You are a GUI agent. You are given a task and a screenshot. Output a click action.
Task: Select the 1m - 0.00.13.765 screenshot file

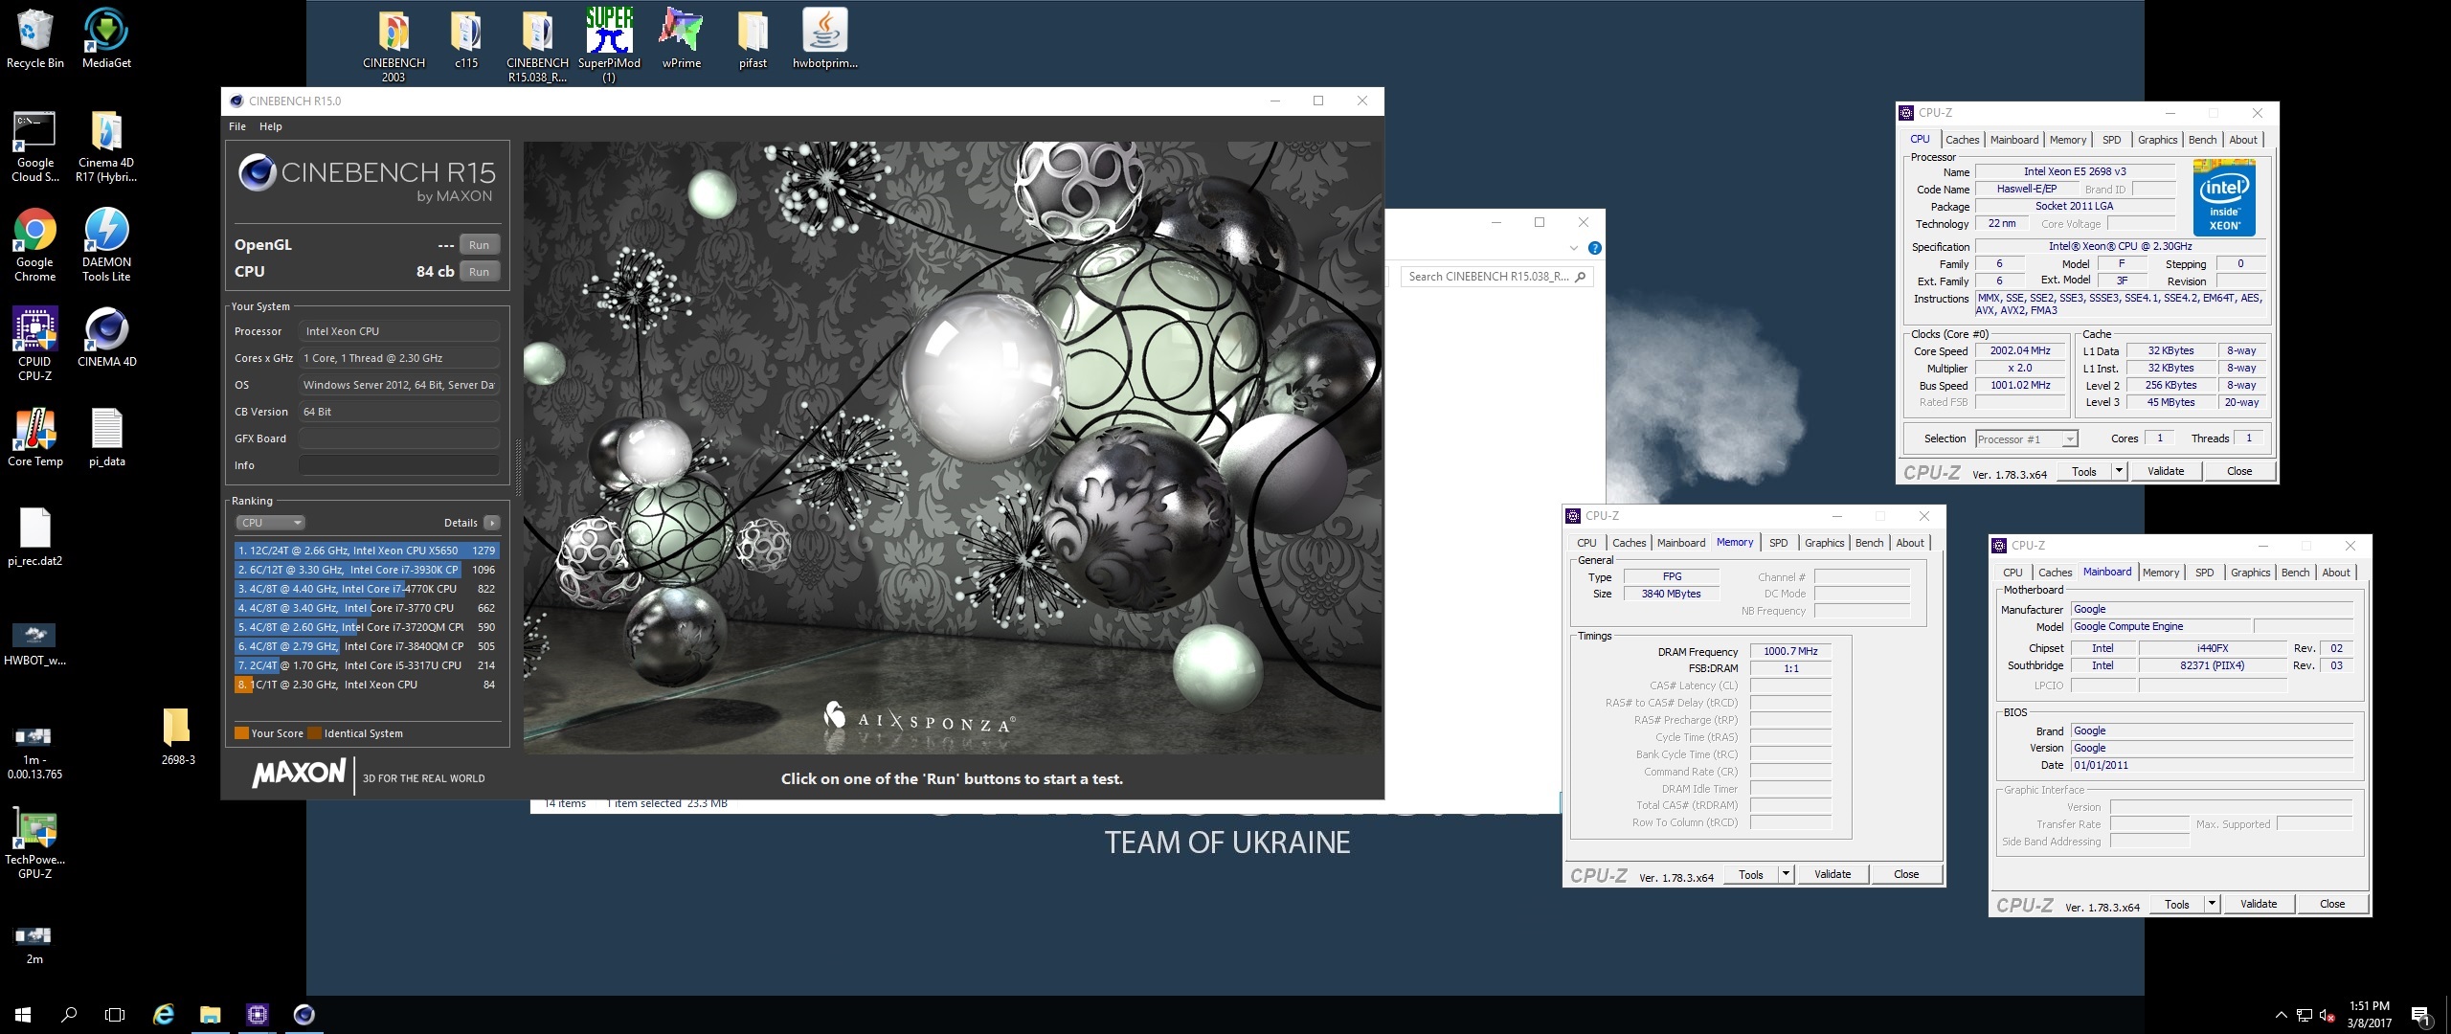point(34,752)
